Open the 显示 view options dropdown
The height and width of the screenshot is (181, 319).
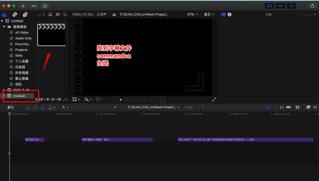coord(209,14)
